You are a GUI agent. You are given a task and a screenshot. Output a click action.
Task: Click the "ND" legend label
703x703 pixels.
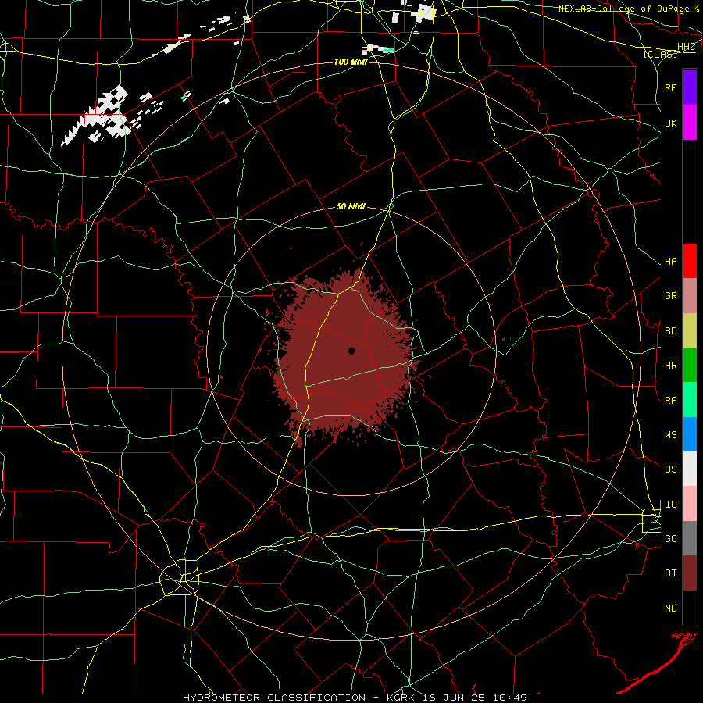click(671, 608)
